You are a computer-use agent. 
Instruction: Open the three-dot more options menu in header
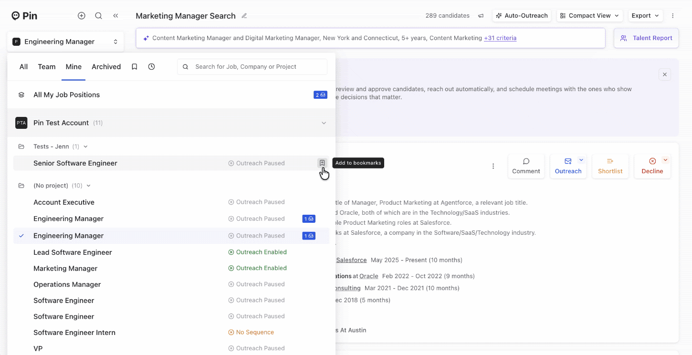pos(673,16)
